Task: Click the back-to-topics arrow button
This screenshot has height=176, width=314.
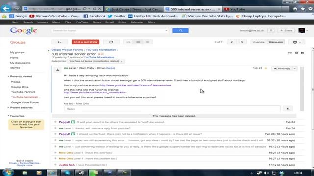Action: (59, 42)
